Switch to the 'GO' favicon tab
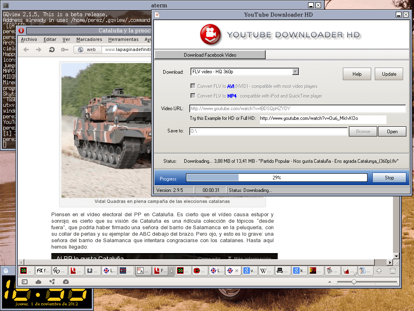Image resolution: width=414 pixels, height=311 pixels. pos(59,271)
